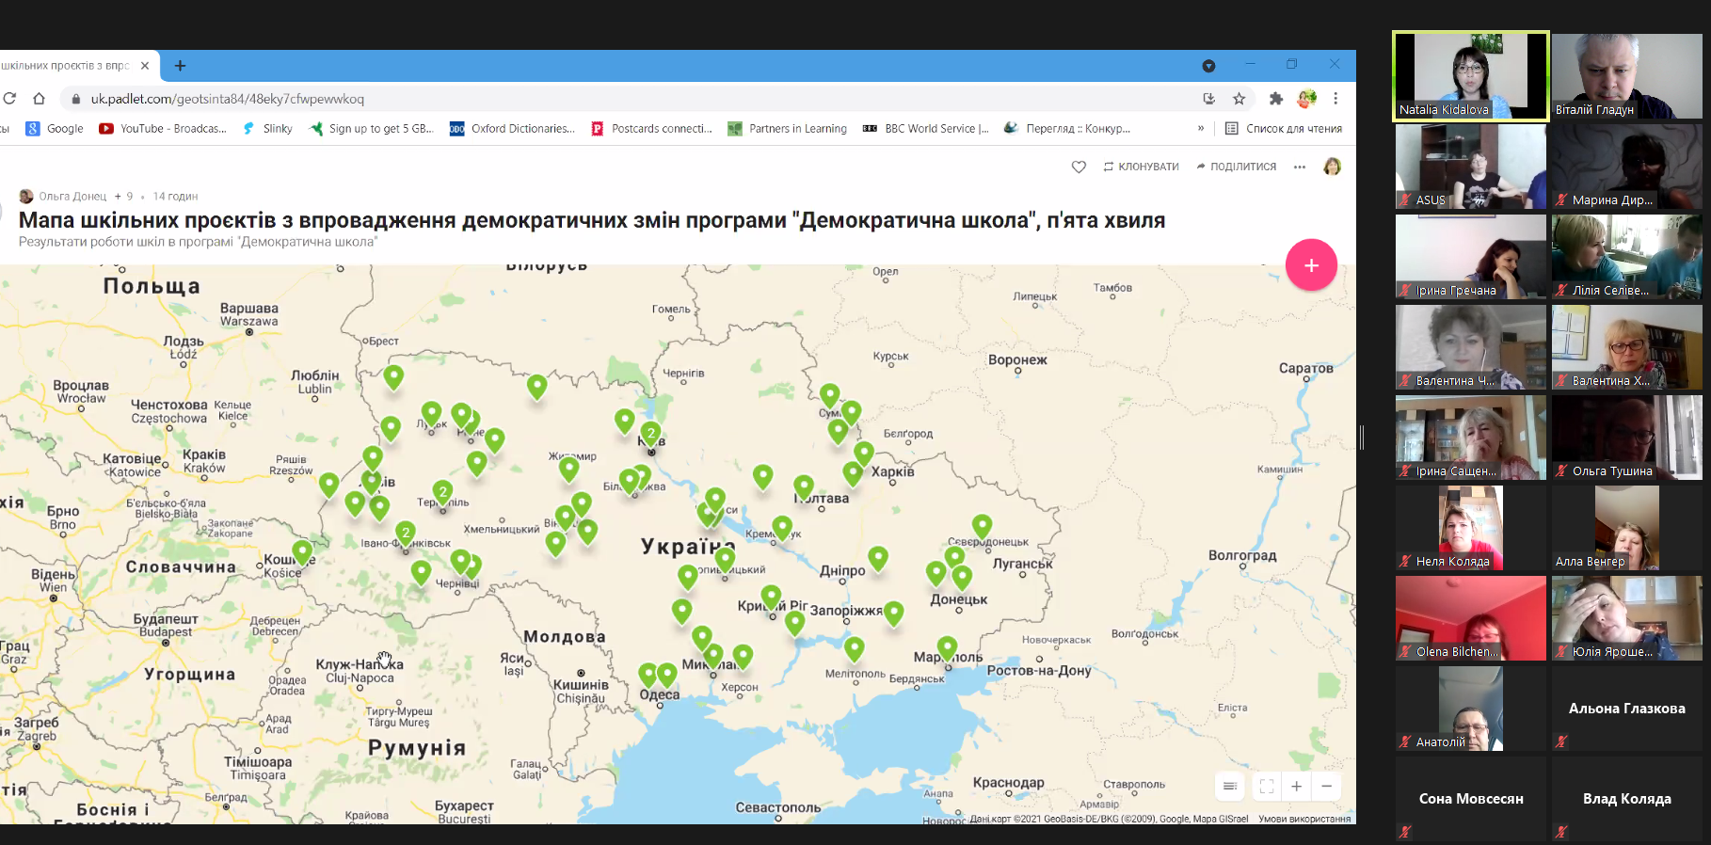This screenshot has width=1711, height=845.
Task: Select Olena Bilchen... video tile
Action: (1471, 618)
